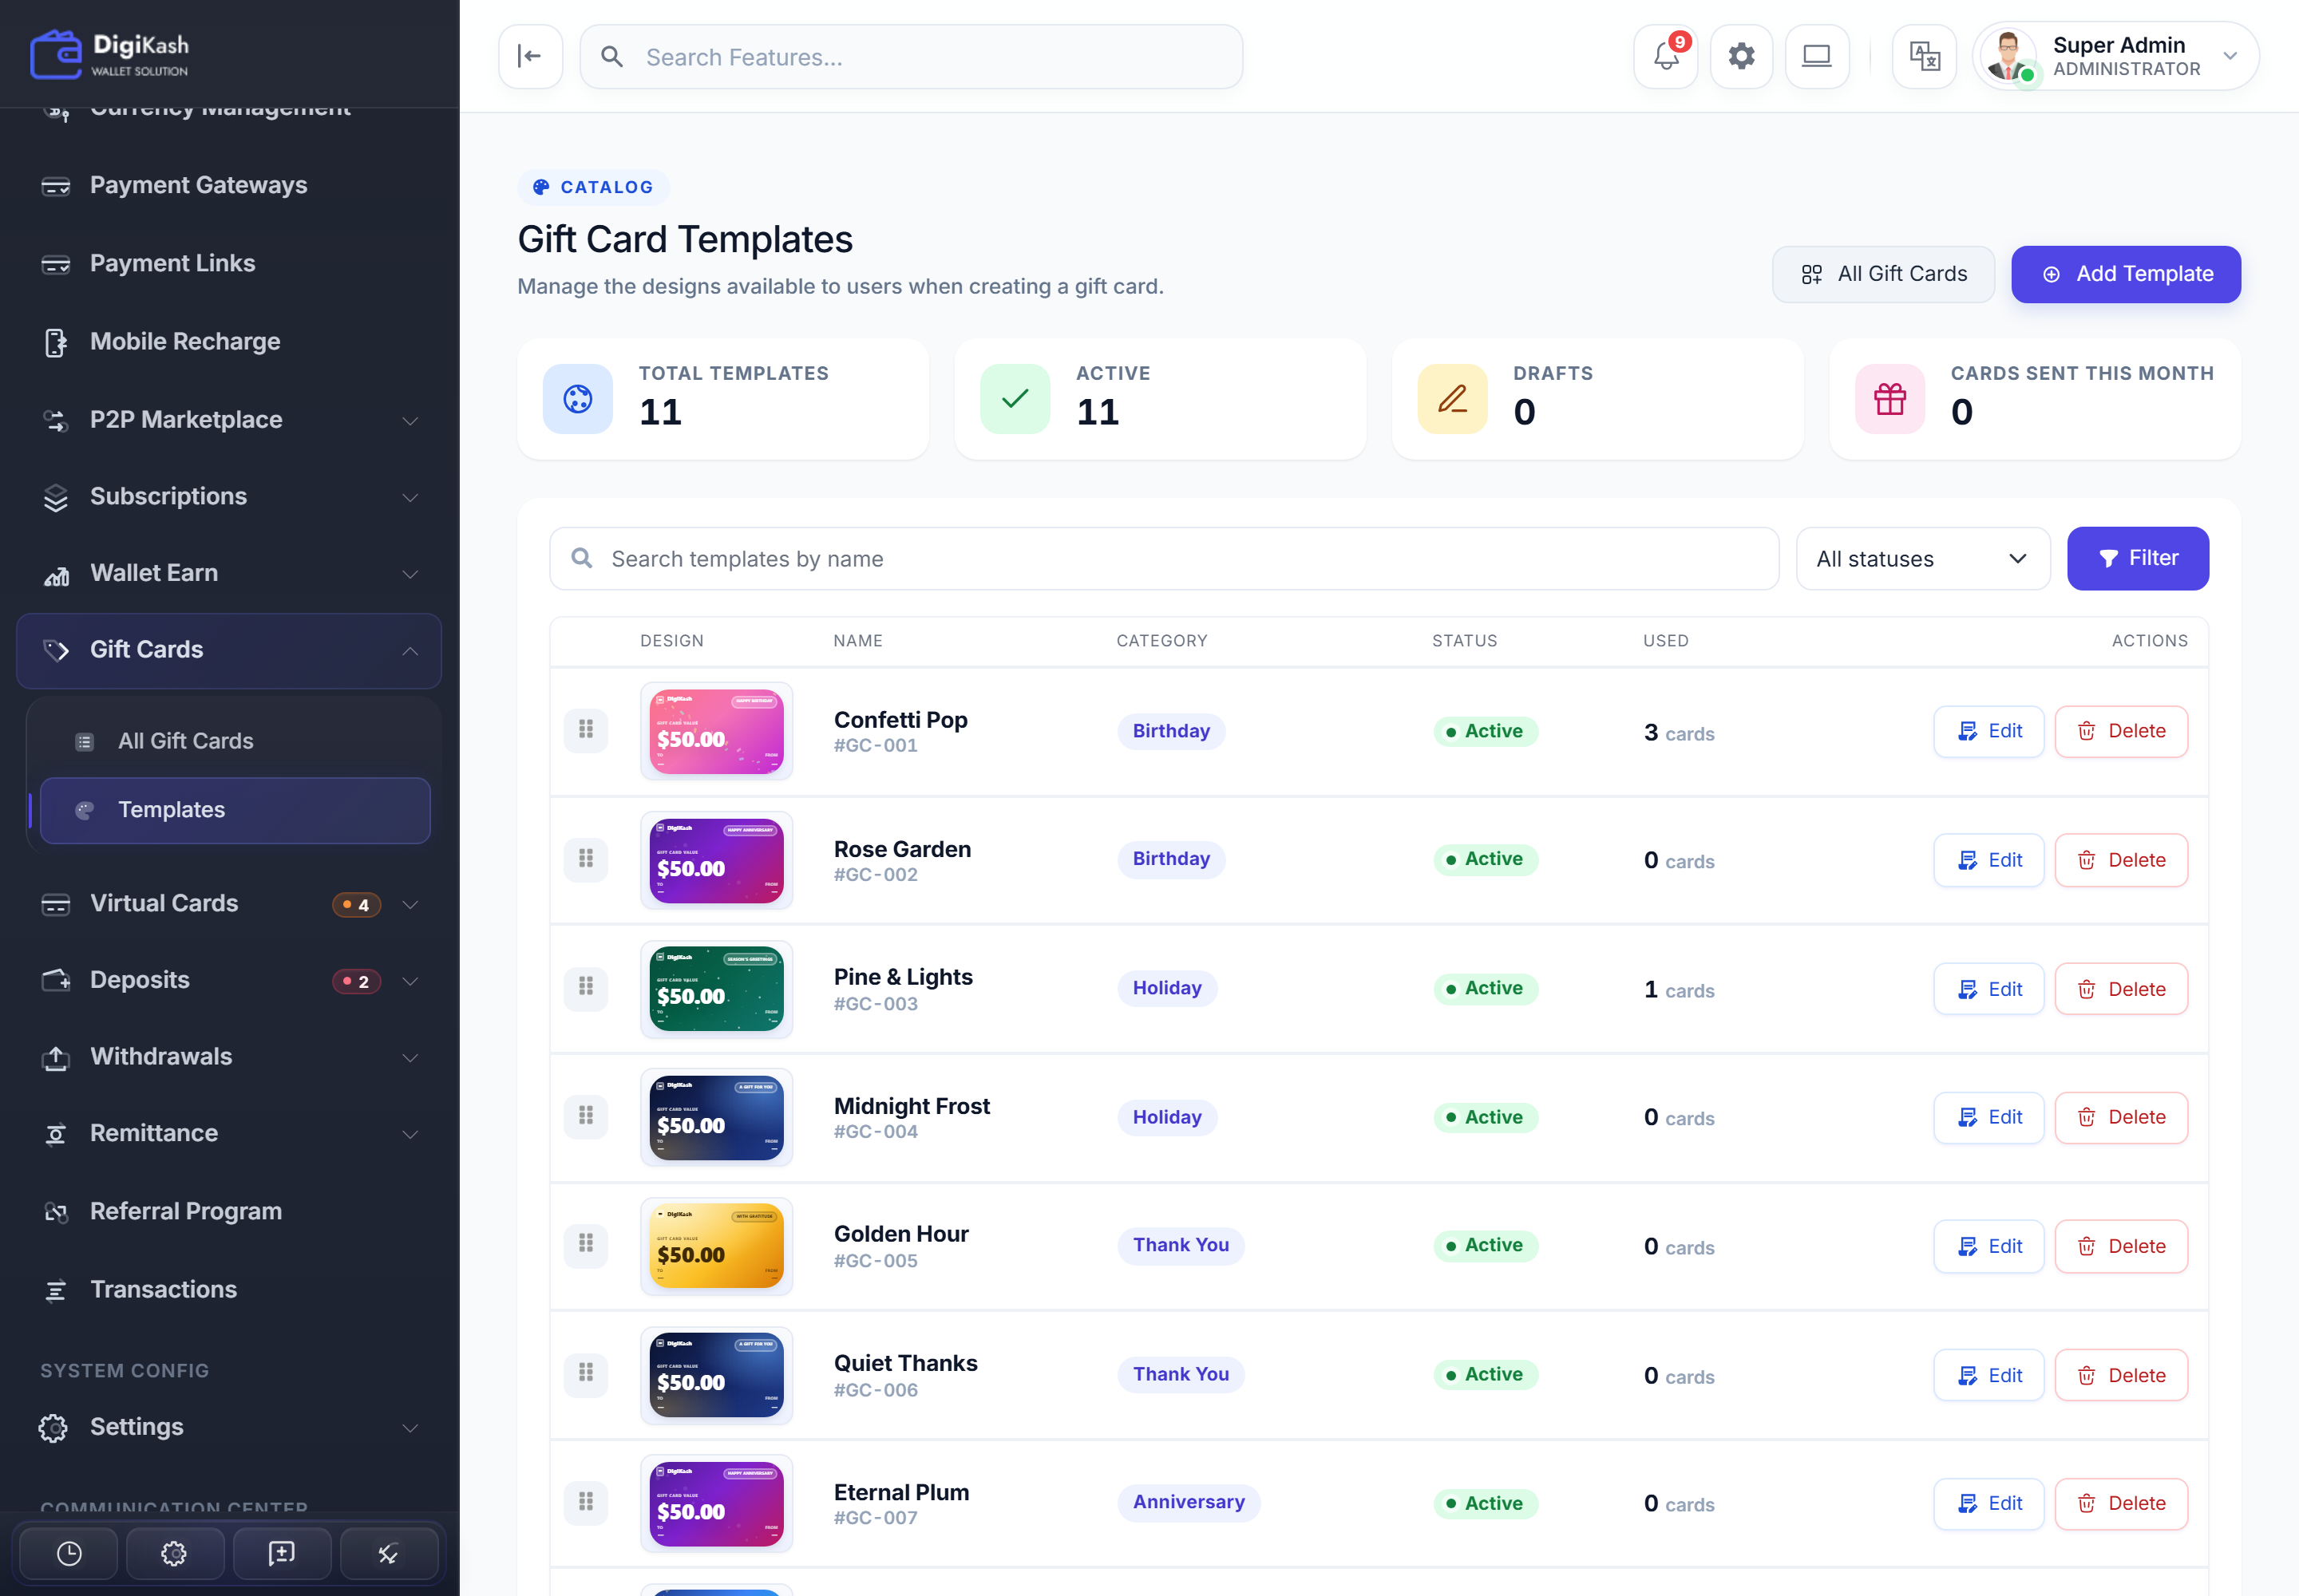Click drag handle for Quiet Thanks row
The height and width of the screenshot is (1596, 2299).
tap(586, 1374)
